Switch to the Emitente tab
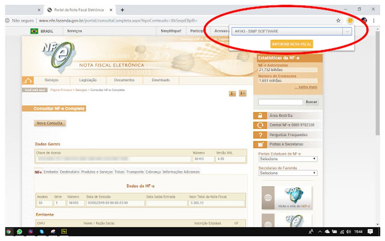385x241 pixels. (x=50, y=171)
